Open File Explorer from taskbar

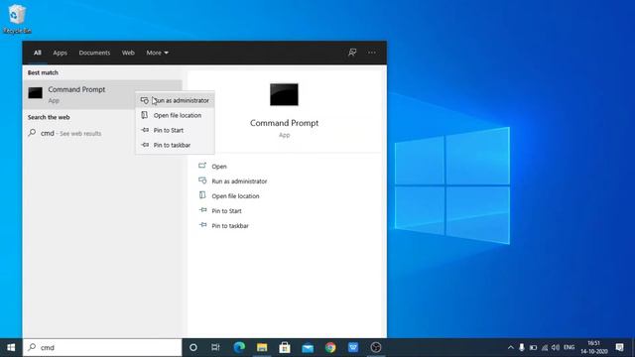pyautogui.click(x=262, y=347)
